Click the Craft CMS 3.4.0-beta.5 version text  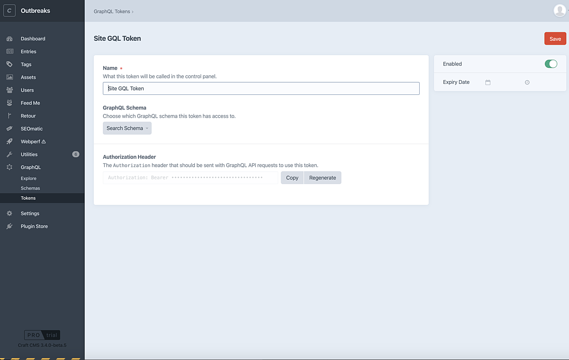point(42,345)
